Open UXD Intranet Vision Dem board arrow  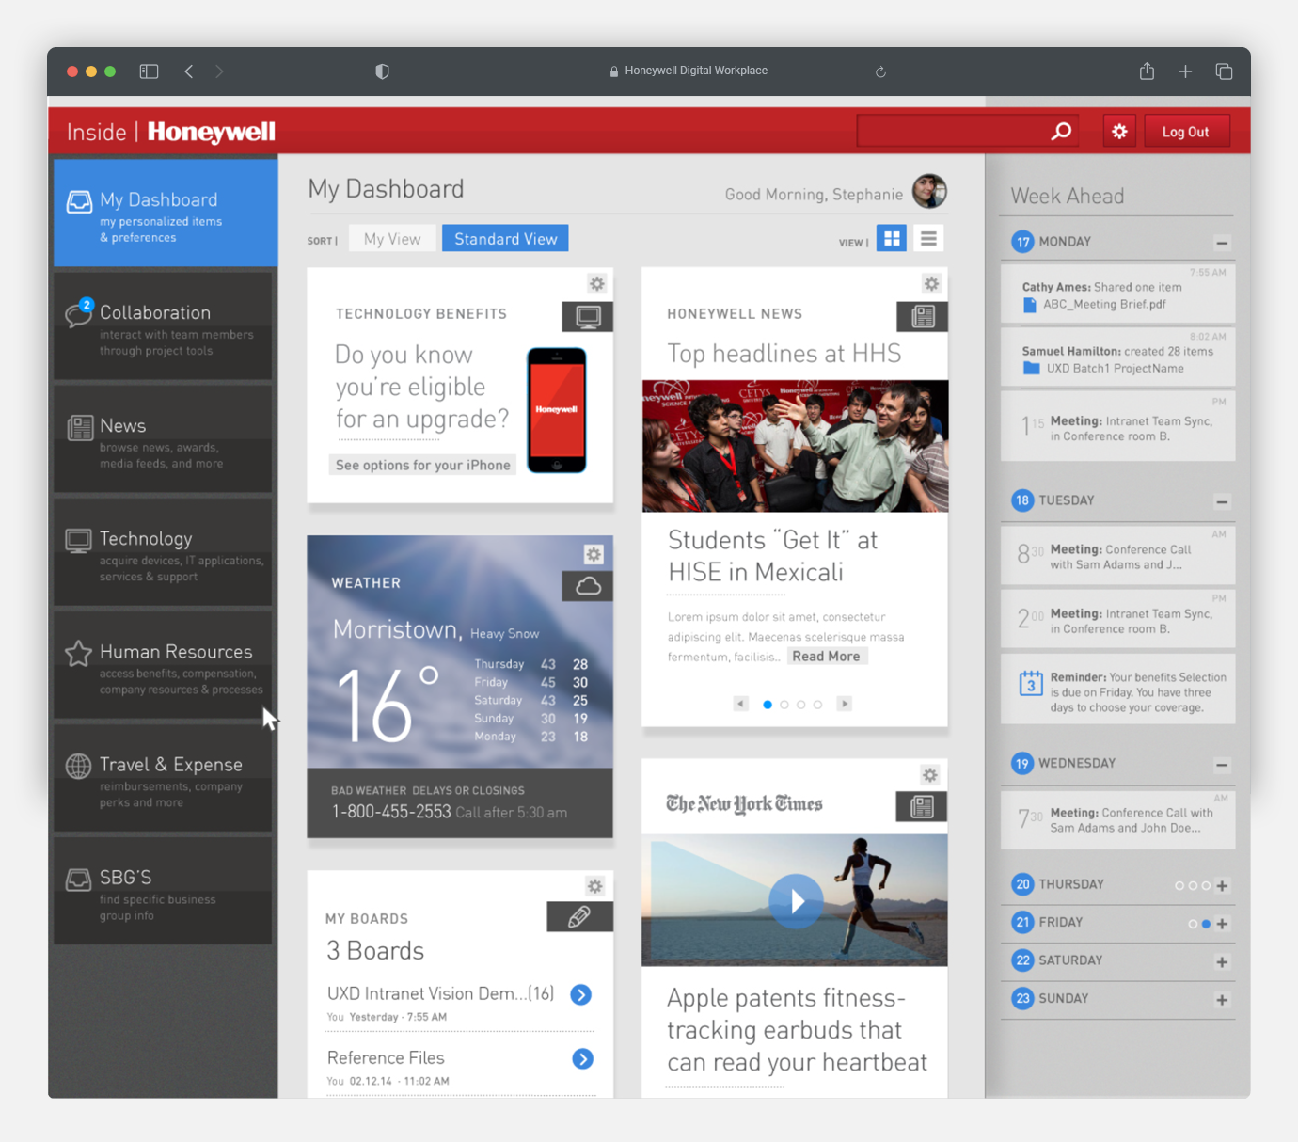point(581,994)
